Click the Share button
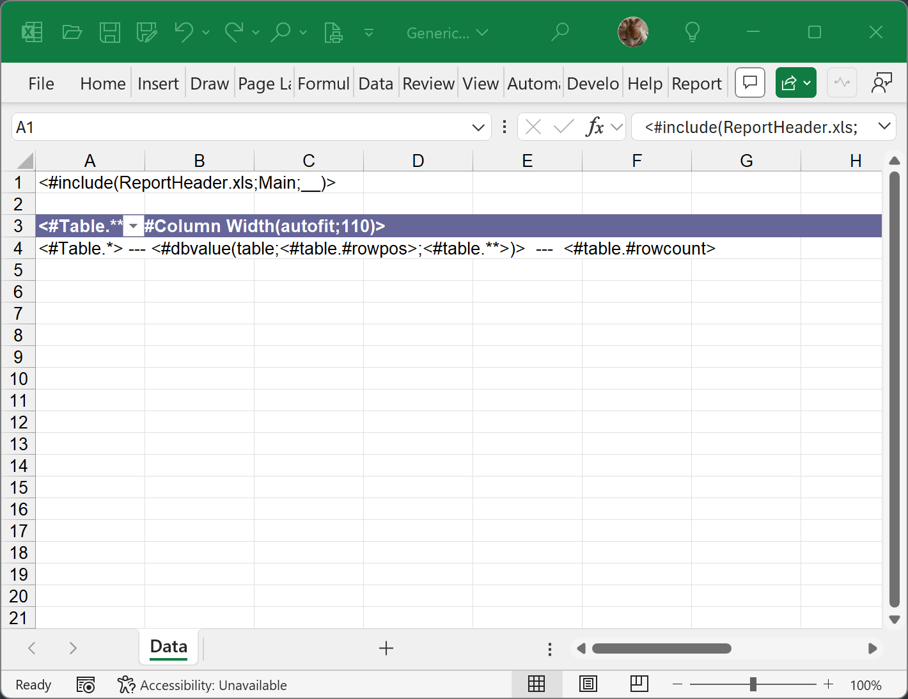This screenshot has height=699, width=908. click(x=795, y=82)
